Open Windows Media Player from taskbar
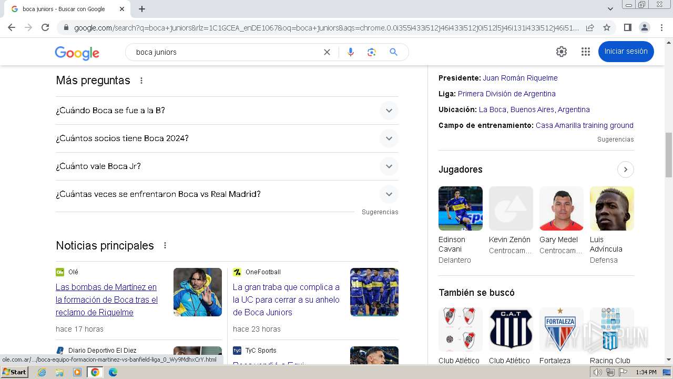 [x=77, y=372]
